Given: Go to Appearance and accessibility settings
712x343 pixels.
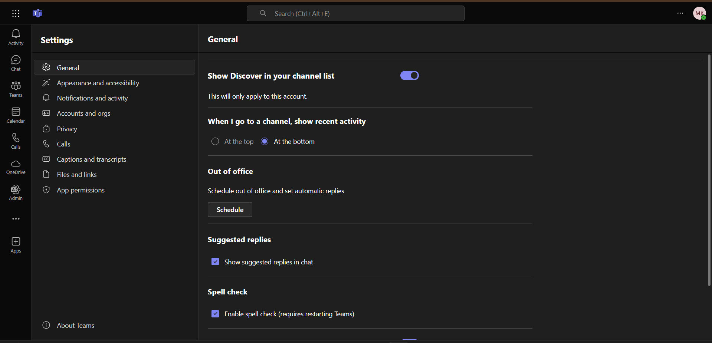Looking at the screenshot, I should coord(98,83).
